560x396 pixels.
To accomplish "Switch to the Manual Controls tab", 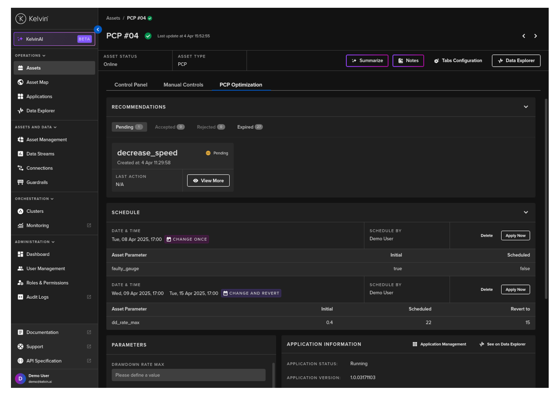I will [183, 85].
